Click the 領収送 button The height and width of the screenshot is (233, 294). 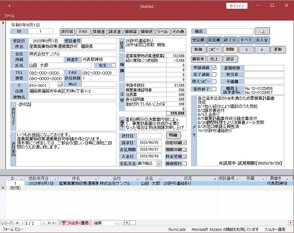pos(147,32)
